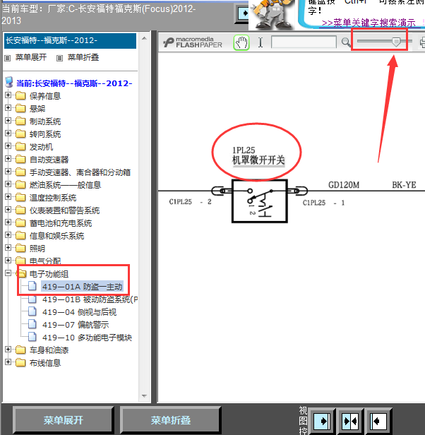This screenshot has width=425, height=435.
Task: Click the 419—07 document page icon
Action: pos(32,324)
